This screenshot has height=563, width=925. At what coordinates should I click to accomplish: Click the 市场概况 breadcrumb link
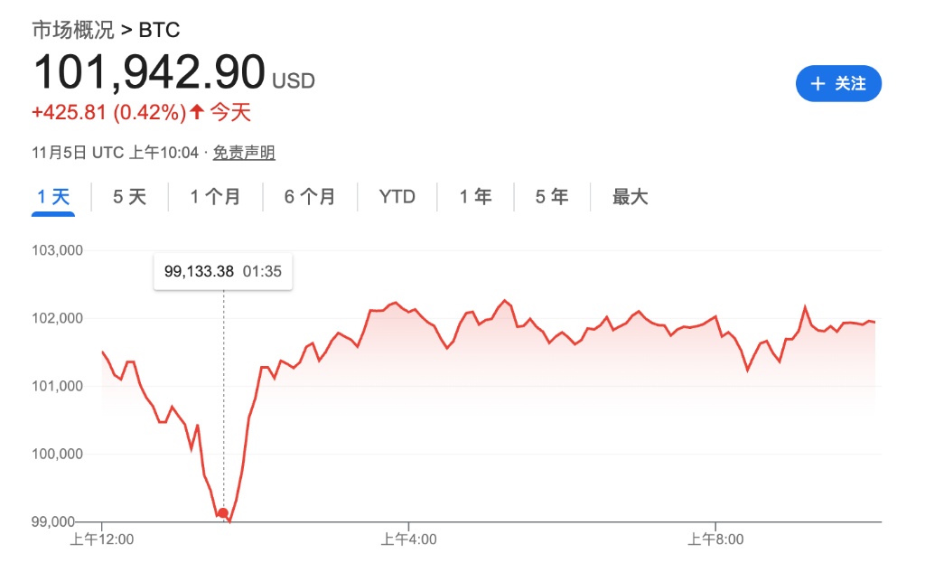click(73, 30)
